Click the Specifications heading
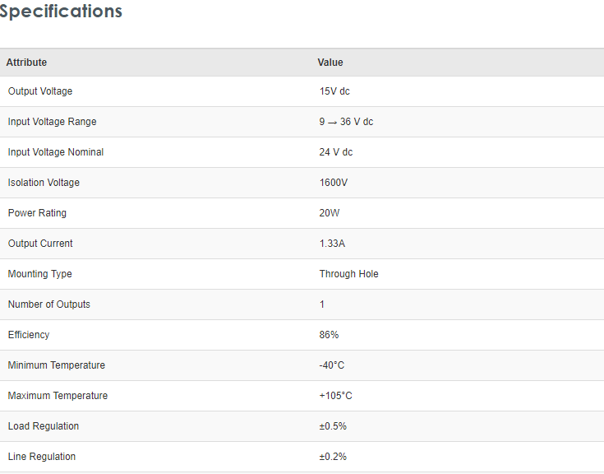Screen dimensions: 604x474 61,12
